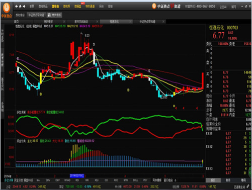Click the pencil icon in status bar

[248, 186]
